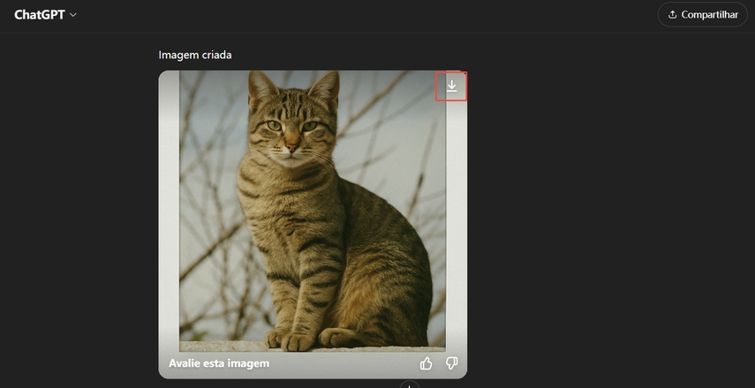Click the empty dark area right of image

pyautogui.click(x=609, y=220)
